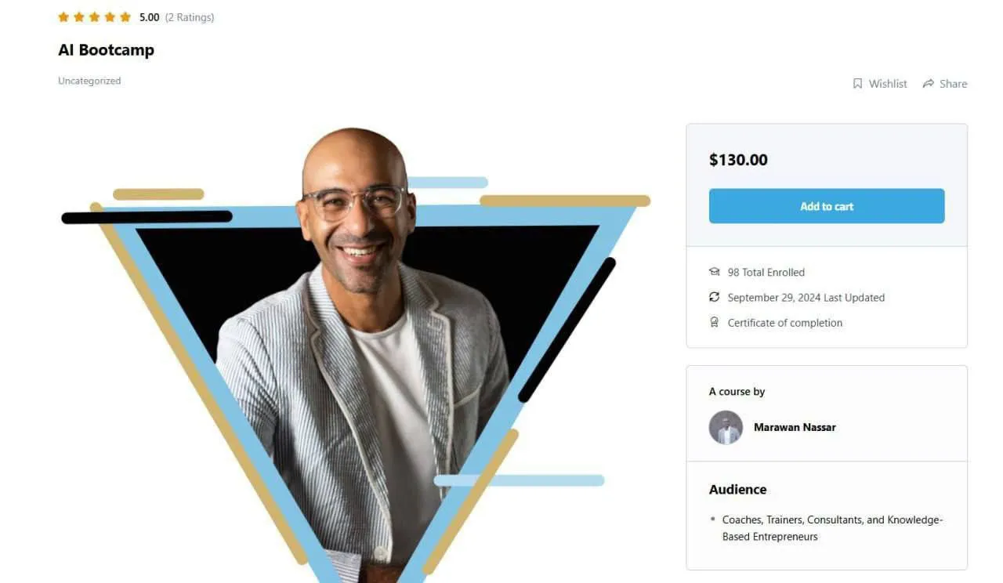The width and height of the screenshot is (1003, 583).
Task: Click the (2 Ratings) count text
Action: [x=190, y=17]
